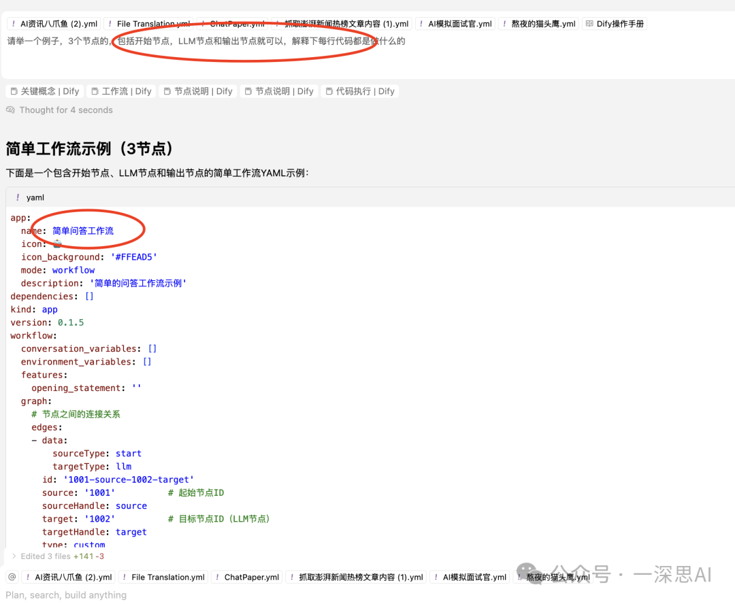735x604 pixels.
Task: Click the exclamation icon beside the yaml label
Action: click(18, 198)
